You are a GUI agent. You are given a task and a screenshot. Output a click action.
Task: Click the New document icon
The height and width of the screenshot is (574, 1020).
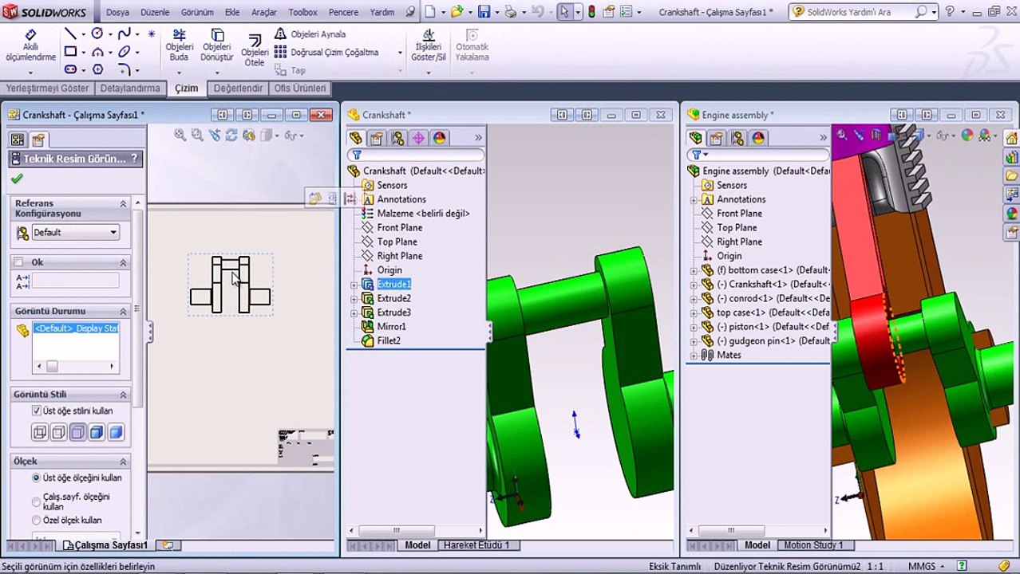pyautogui.click(x=430, y=12)
